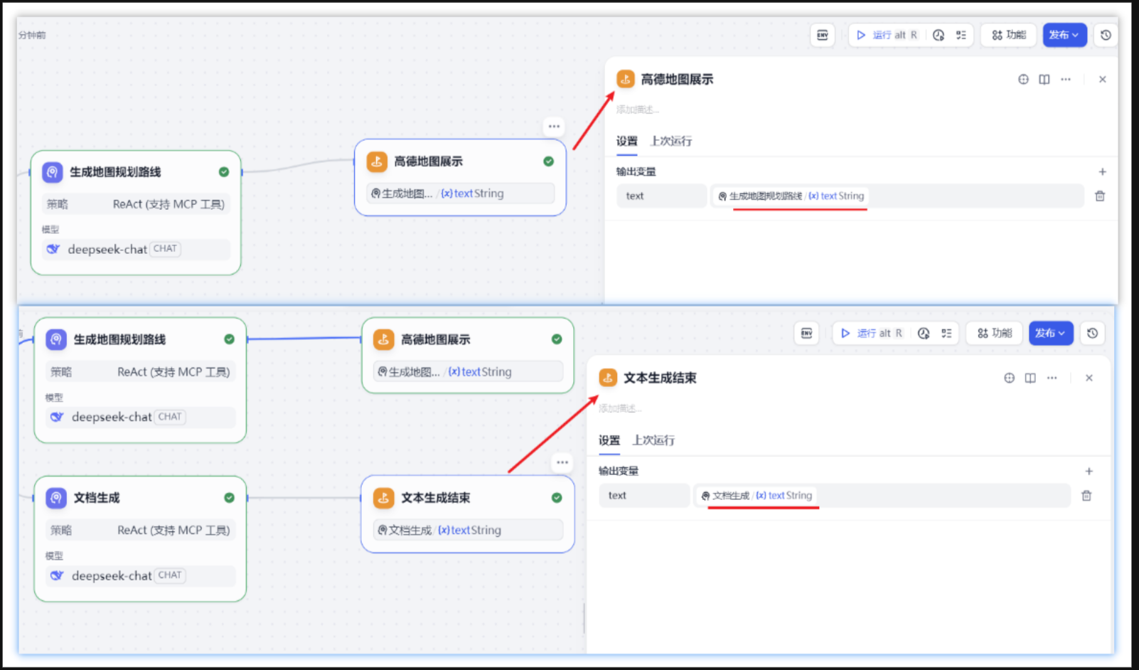Click 添加描述 field in 高德地图展示 panel

(x=637, y=110)
